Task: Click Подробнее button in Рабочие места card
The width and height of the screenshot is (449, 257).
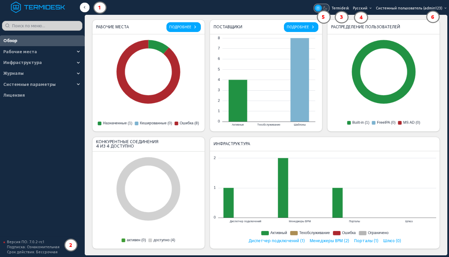Action: [x=184, y=27]
